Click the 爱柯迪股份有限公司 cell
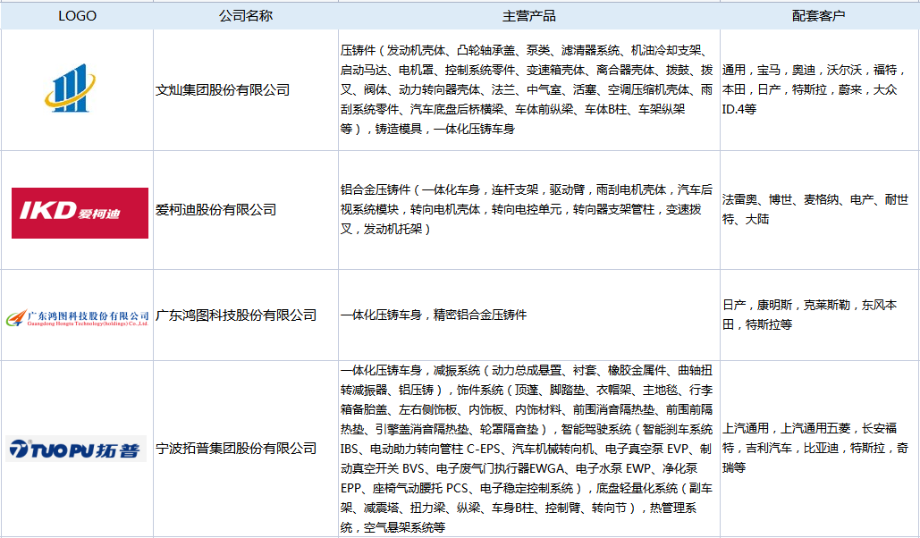 246,210
